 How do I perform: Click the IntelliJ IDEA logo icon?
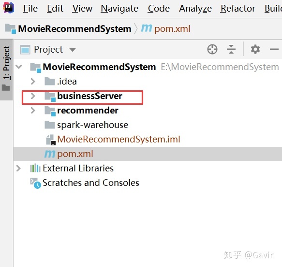point(8,8)
